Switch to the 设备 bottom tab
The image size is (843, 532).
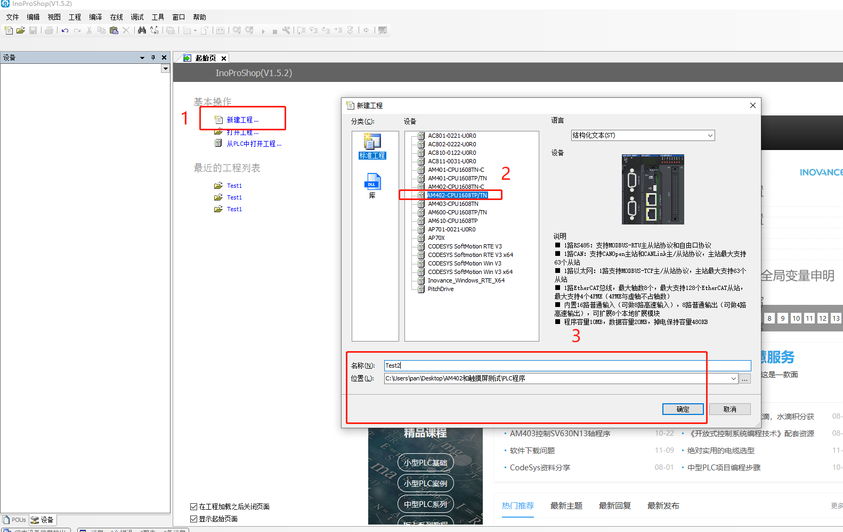click(x=42, y=520)
